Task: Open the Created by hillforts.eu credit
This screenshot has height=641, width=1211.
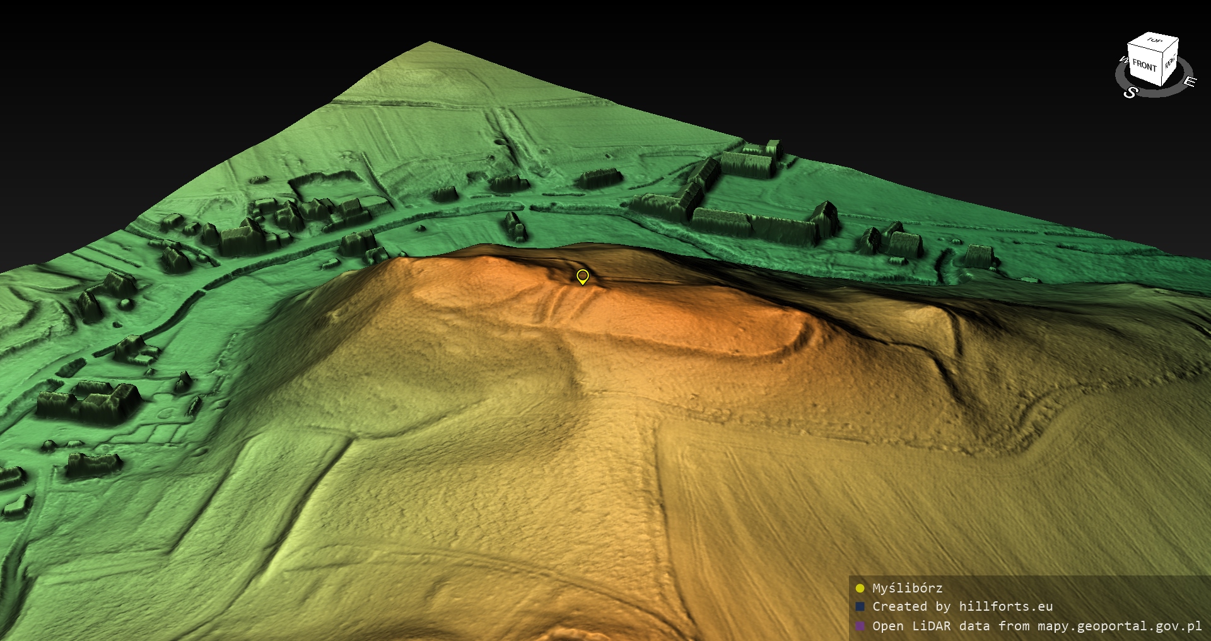Action: [x=962, y=607]
